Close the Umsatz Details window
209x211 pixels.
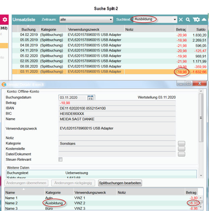click(200, 83)
